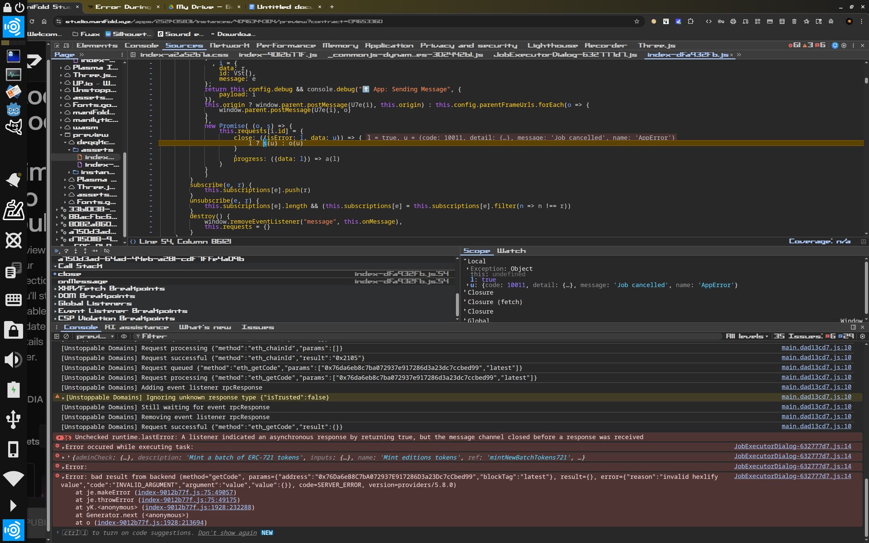Expand the DOM Breakpoints section
The height and width of the screenshot is (543, 869).
click(x=96, y=296)
